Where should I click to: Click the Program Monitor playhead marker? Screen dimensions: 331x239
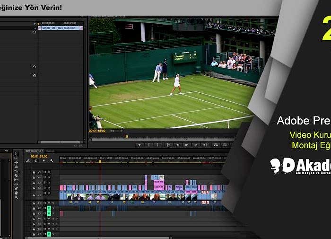point(127,136)
